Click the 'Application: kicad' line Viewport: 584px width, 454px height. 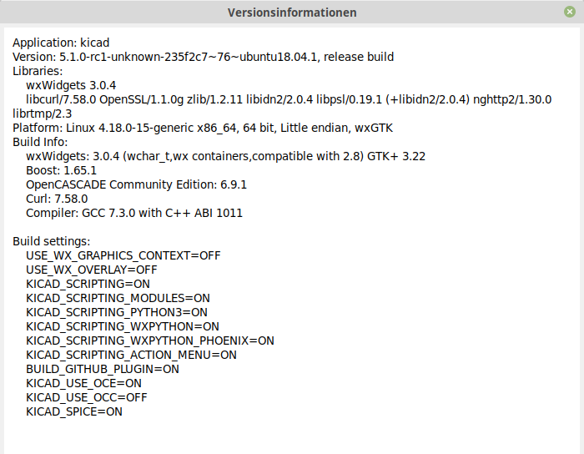coord(61,43)
